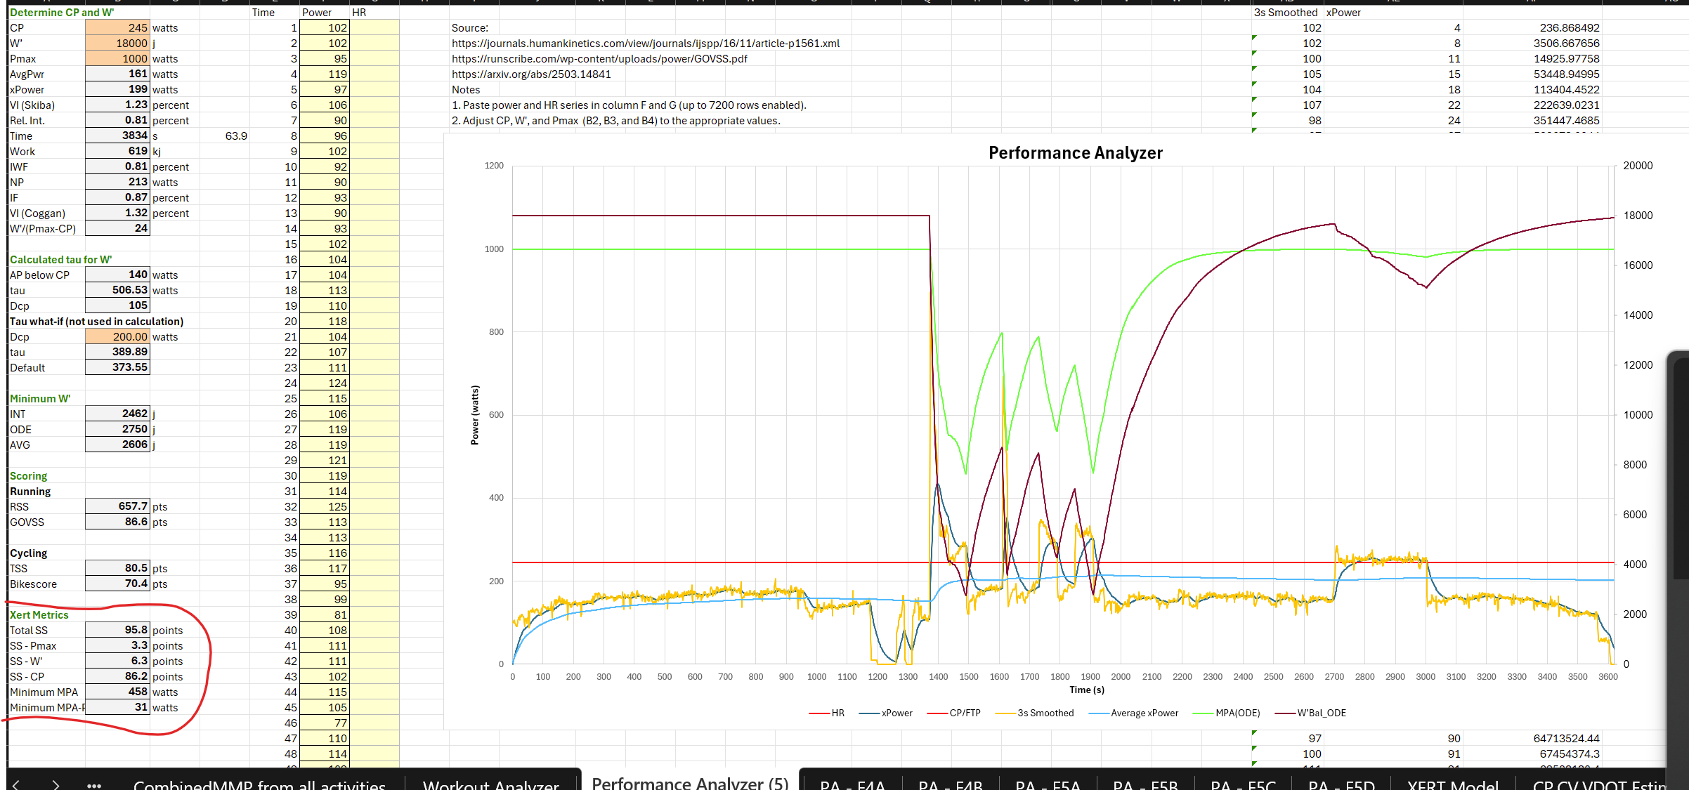Viewport: 1689px width, 790px height.
Task: Select the W'Bal_ODE legend entry
Action: coord(1321,713)
